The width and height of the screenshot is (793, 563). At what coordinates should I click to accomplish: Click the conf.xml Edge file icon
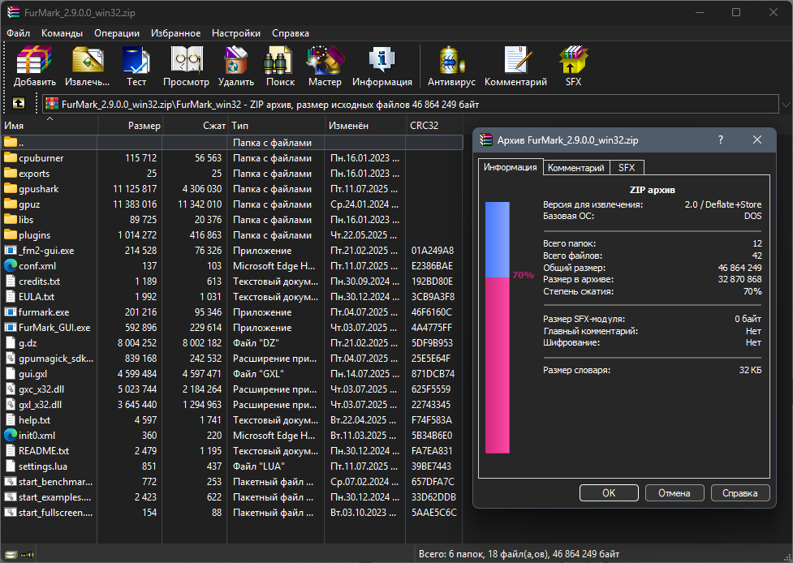10,266
